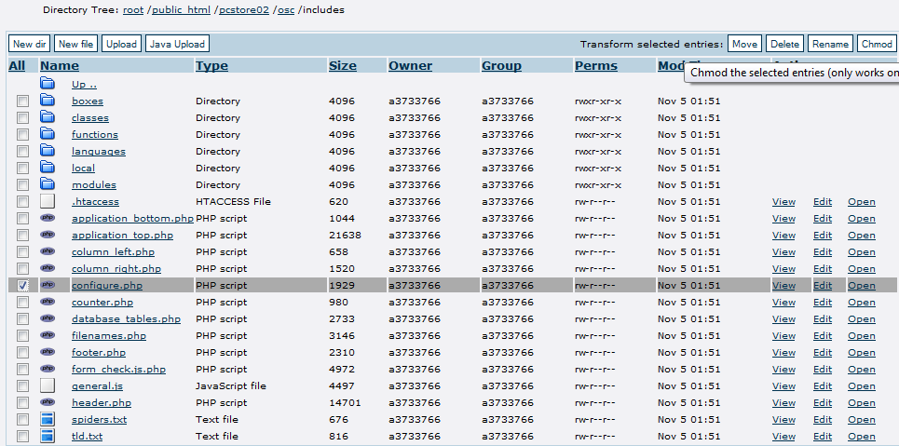Sort by the Name column header
The image size is (899, 446).
click(x=60, y=66)
